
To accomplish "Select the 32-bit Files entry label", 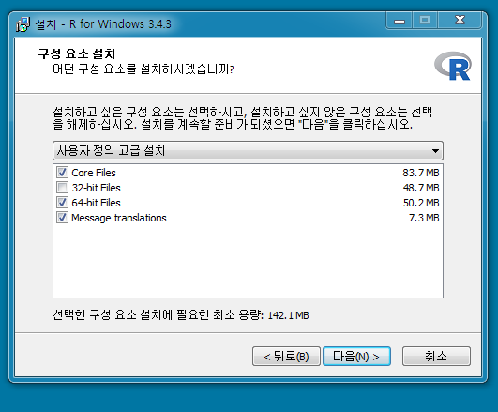I will pyautogui.click(x=97, y=188).
